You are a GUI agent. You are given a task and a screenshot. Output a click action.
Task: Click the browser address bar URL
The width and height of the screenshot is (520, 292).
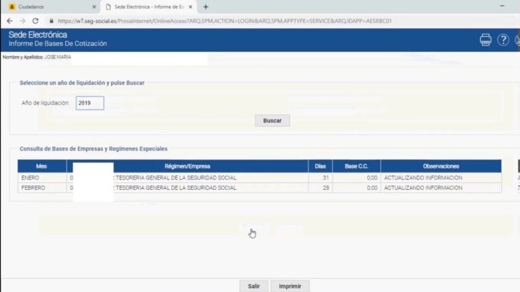(x=225, y=21)
